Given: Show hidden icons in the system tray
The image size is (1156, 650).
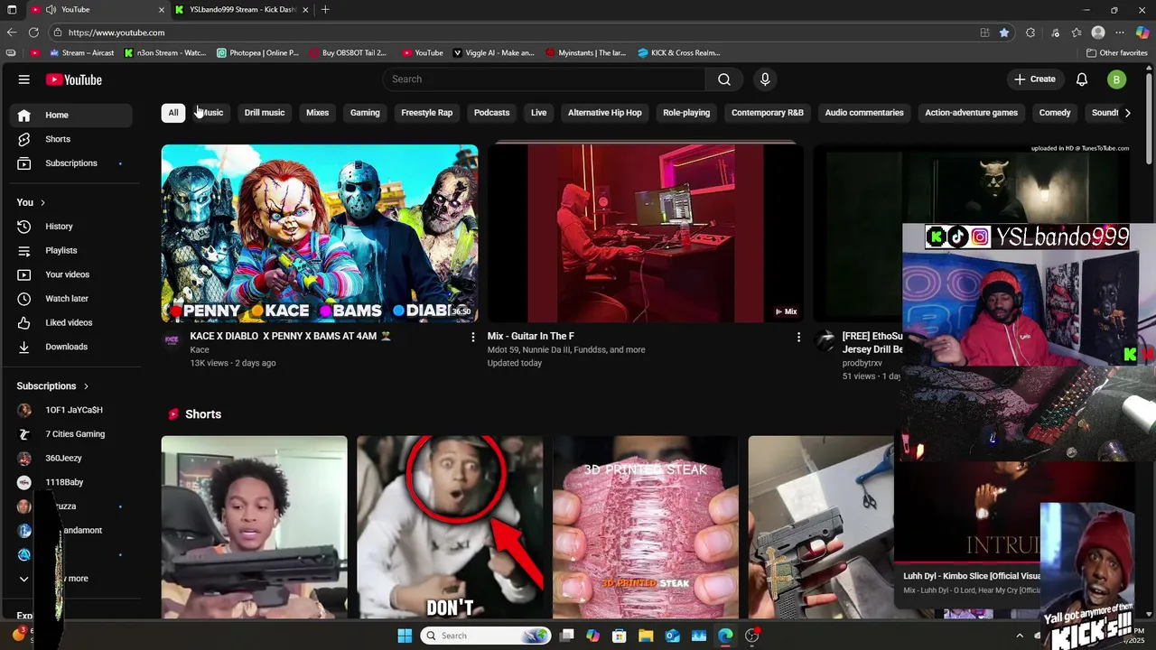Looking at the screenshot, I should tap(1020, 636).
